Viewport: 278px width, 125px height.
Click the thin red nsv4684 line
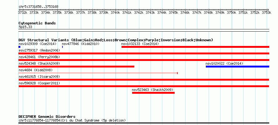98,73
